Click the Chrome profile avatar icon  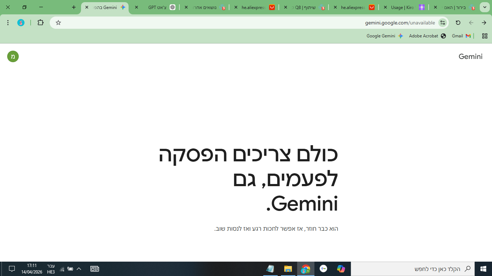(x=21, y=23)
